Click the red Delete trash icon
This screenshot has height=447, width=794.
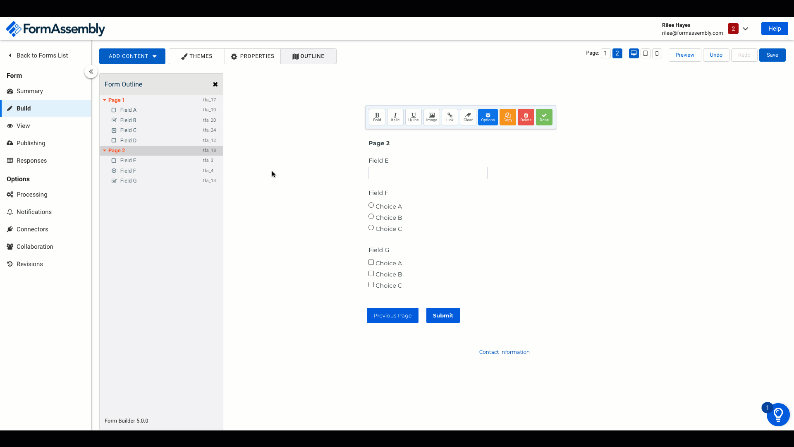526,117
